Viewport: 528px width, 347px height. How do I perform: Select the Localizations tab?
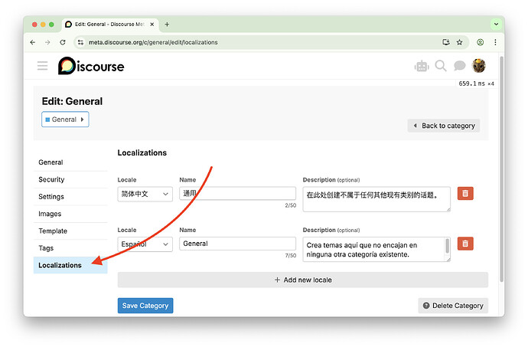[70, 265]
